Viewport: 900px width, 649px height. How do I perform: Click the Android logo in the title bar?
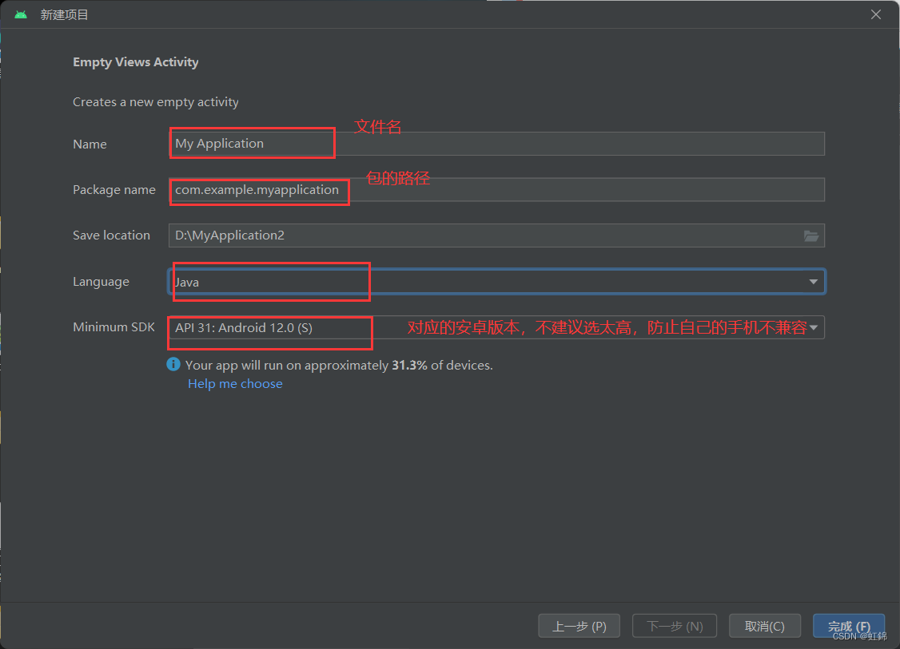click(21, 14)
